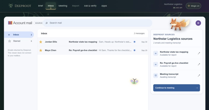Viewport: 209px width, 110px height.
Task: Click the Starred count 6
Action: [31, 41]
